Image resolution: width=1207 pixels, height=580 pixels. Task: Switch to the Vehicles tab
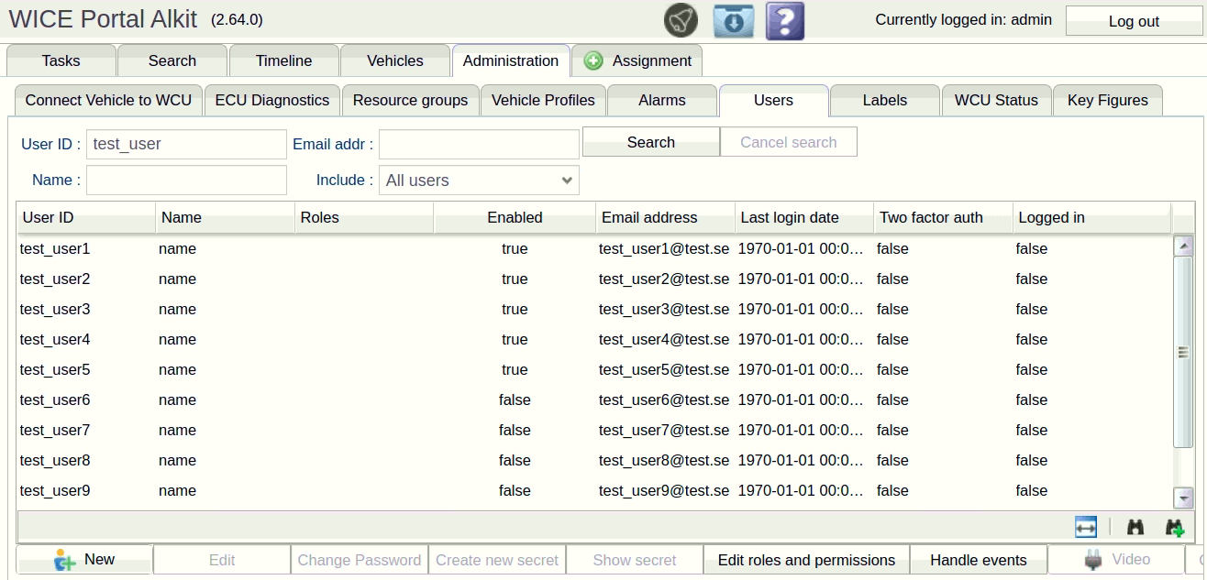395,61
